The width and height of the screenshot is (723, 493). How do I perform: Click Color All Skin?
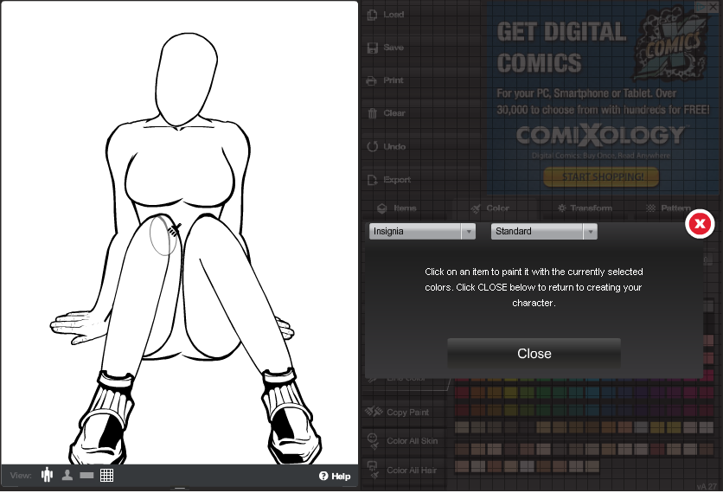[x=402, y=441]
